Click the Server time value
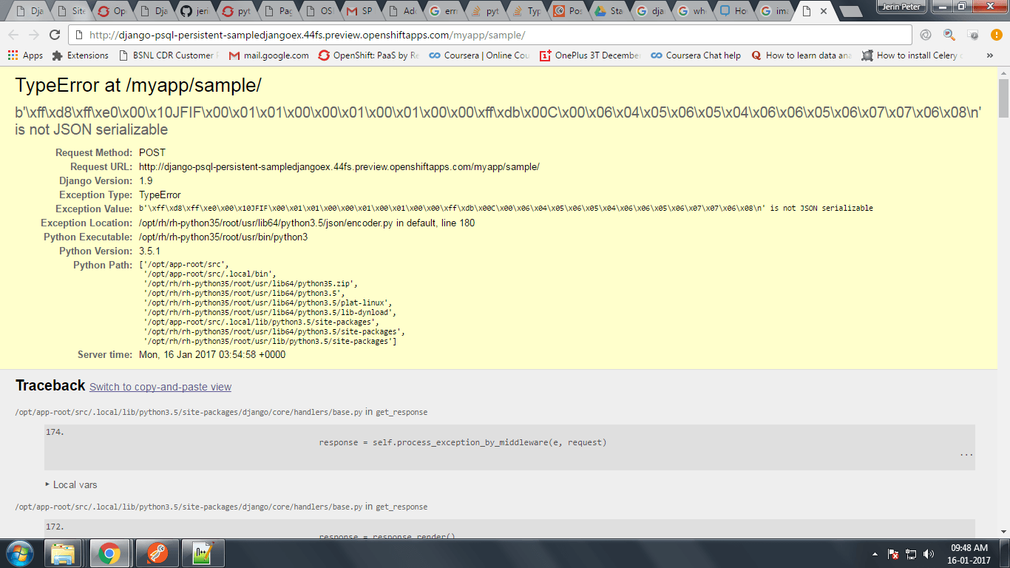Image resolution: width=1010 pixels, height=568 pixels. pos(212,355)
